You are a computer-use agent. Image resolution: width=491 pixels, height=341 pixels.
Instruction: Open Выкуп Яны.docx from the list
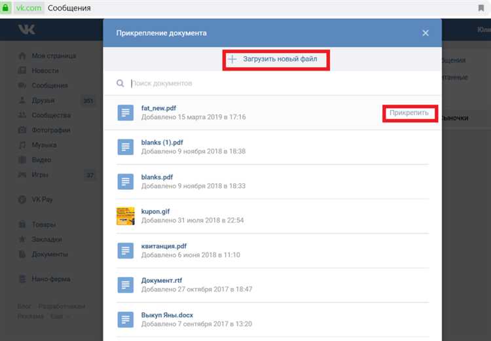(x=167, y=315)
